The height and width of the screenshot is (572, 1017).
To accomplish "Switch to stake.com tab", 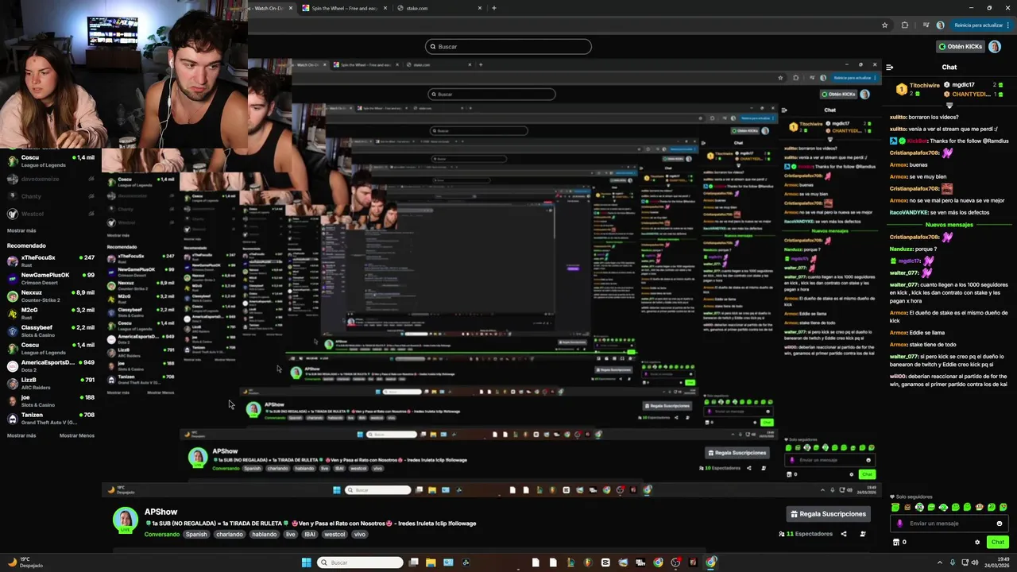I will 439,8.
